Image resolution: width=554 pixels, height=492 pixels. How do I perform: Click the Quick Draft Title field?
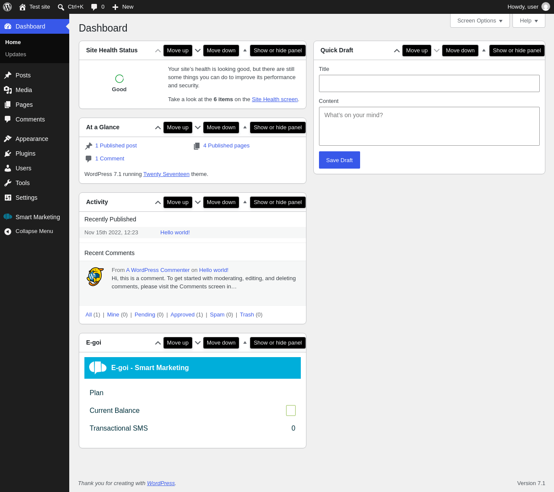tap(429, 83)
